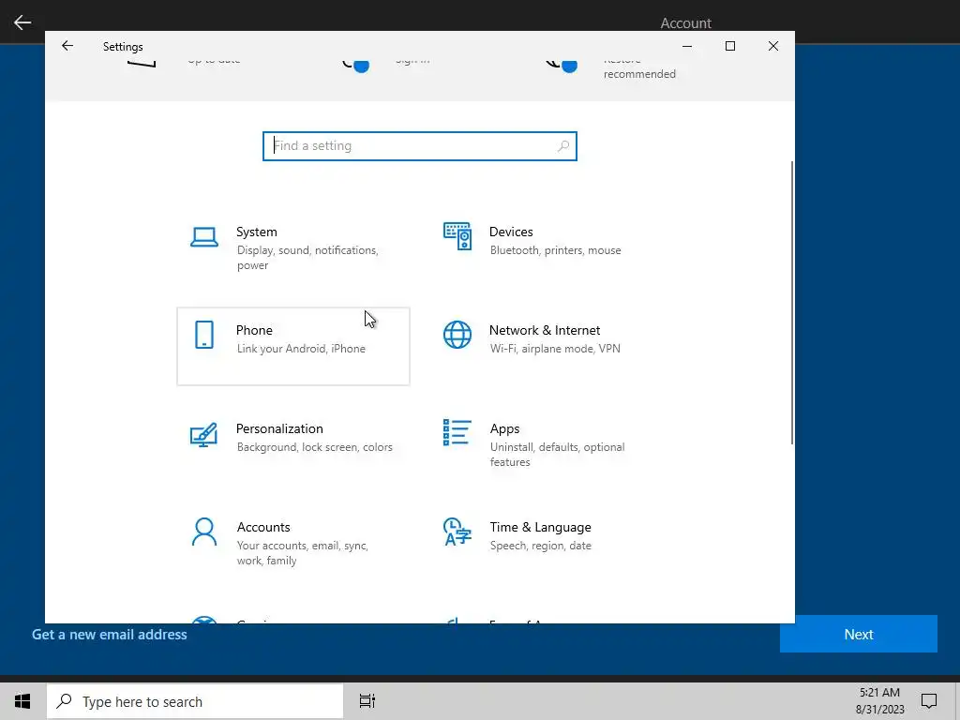Open the Windows Start menu

tap(22, 701)
